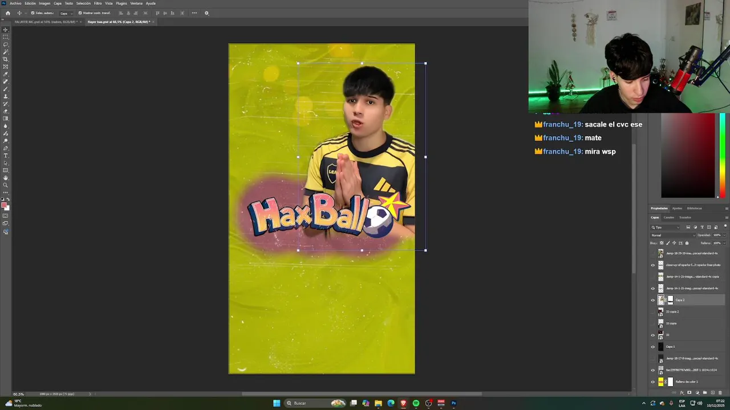This screenshot has width=730, height=410.
Task: Select the Hand tool
Action: (x=6, y=178)
